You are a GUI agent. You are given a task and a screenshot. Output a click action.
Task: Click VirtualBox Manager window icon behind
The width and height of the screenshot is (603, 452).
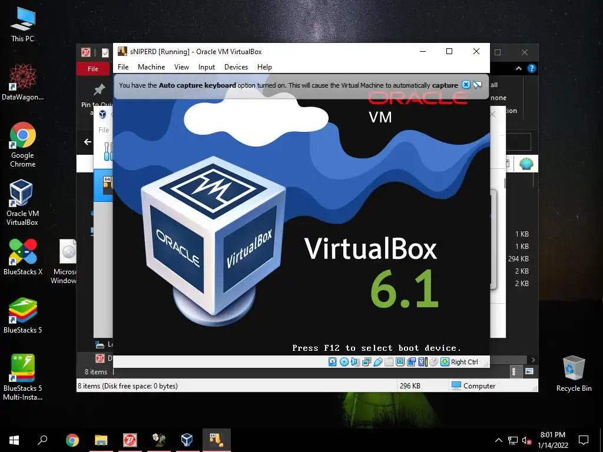point(102,114)
